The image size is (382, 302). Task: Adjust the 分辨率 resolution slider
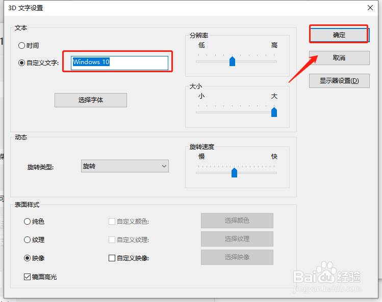pyautogui.click(x=232, y=62)
